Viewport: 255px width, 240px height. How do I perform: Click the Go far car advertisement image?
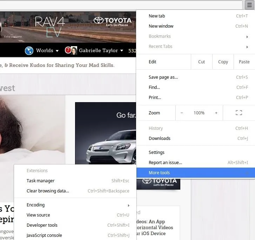pyautogui.click(x=106, y=133)
